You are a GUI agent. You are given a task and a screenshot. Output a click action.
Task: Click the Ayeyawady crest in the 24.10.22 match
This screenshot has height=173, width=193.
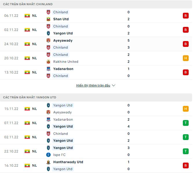(x=48, y=41)
